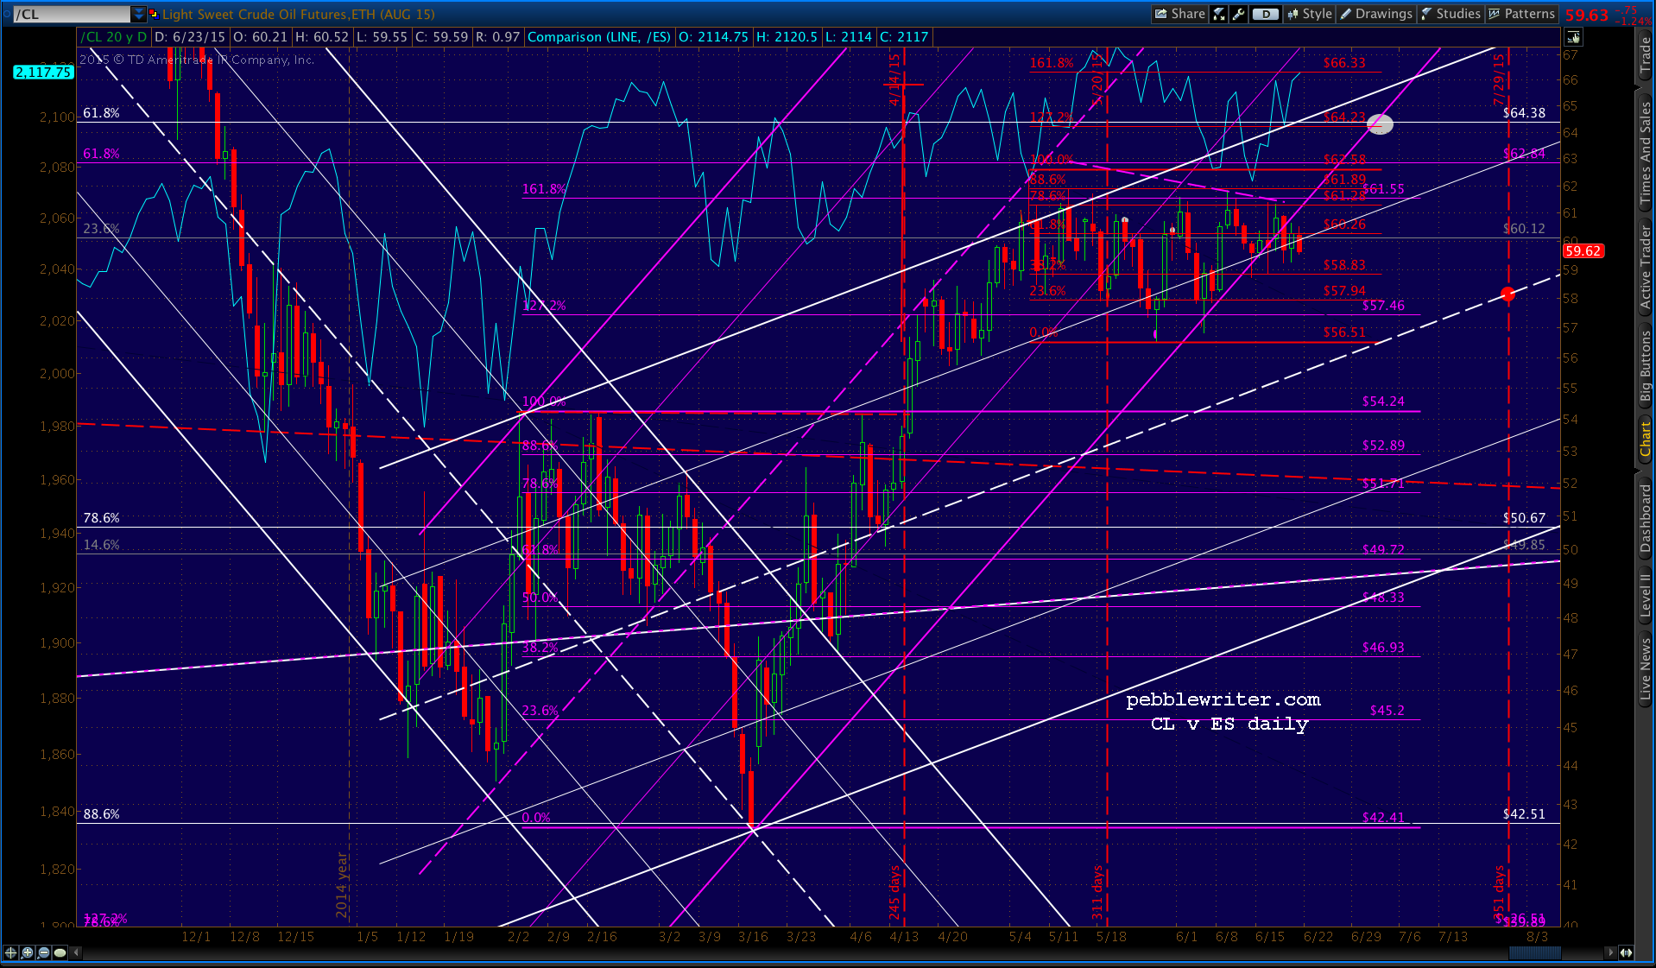Select the crosshair pan tool icon
Screen dimensions: 1656x968
pos(10,952)
